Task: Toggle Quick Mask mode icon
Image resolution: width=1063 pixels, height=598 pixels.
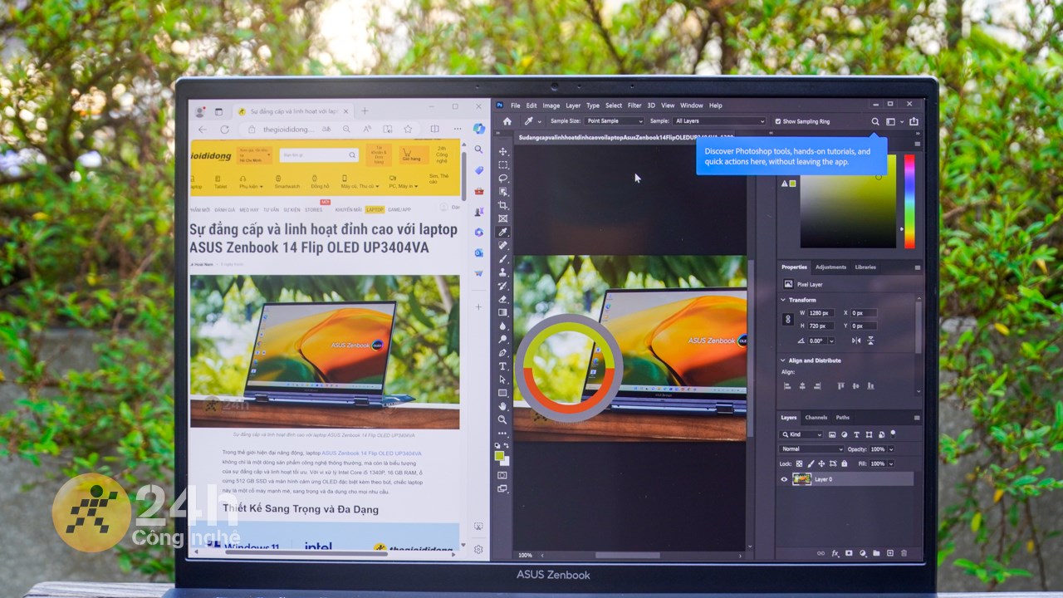Action: click(x=502, y=475)
